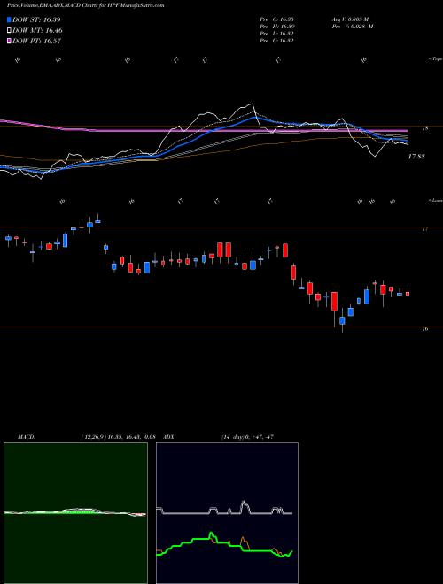Select the 'DOW MT: 16.46' legend label
This screenshot has height=584, width=443.
(x=38, y=31)
